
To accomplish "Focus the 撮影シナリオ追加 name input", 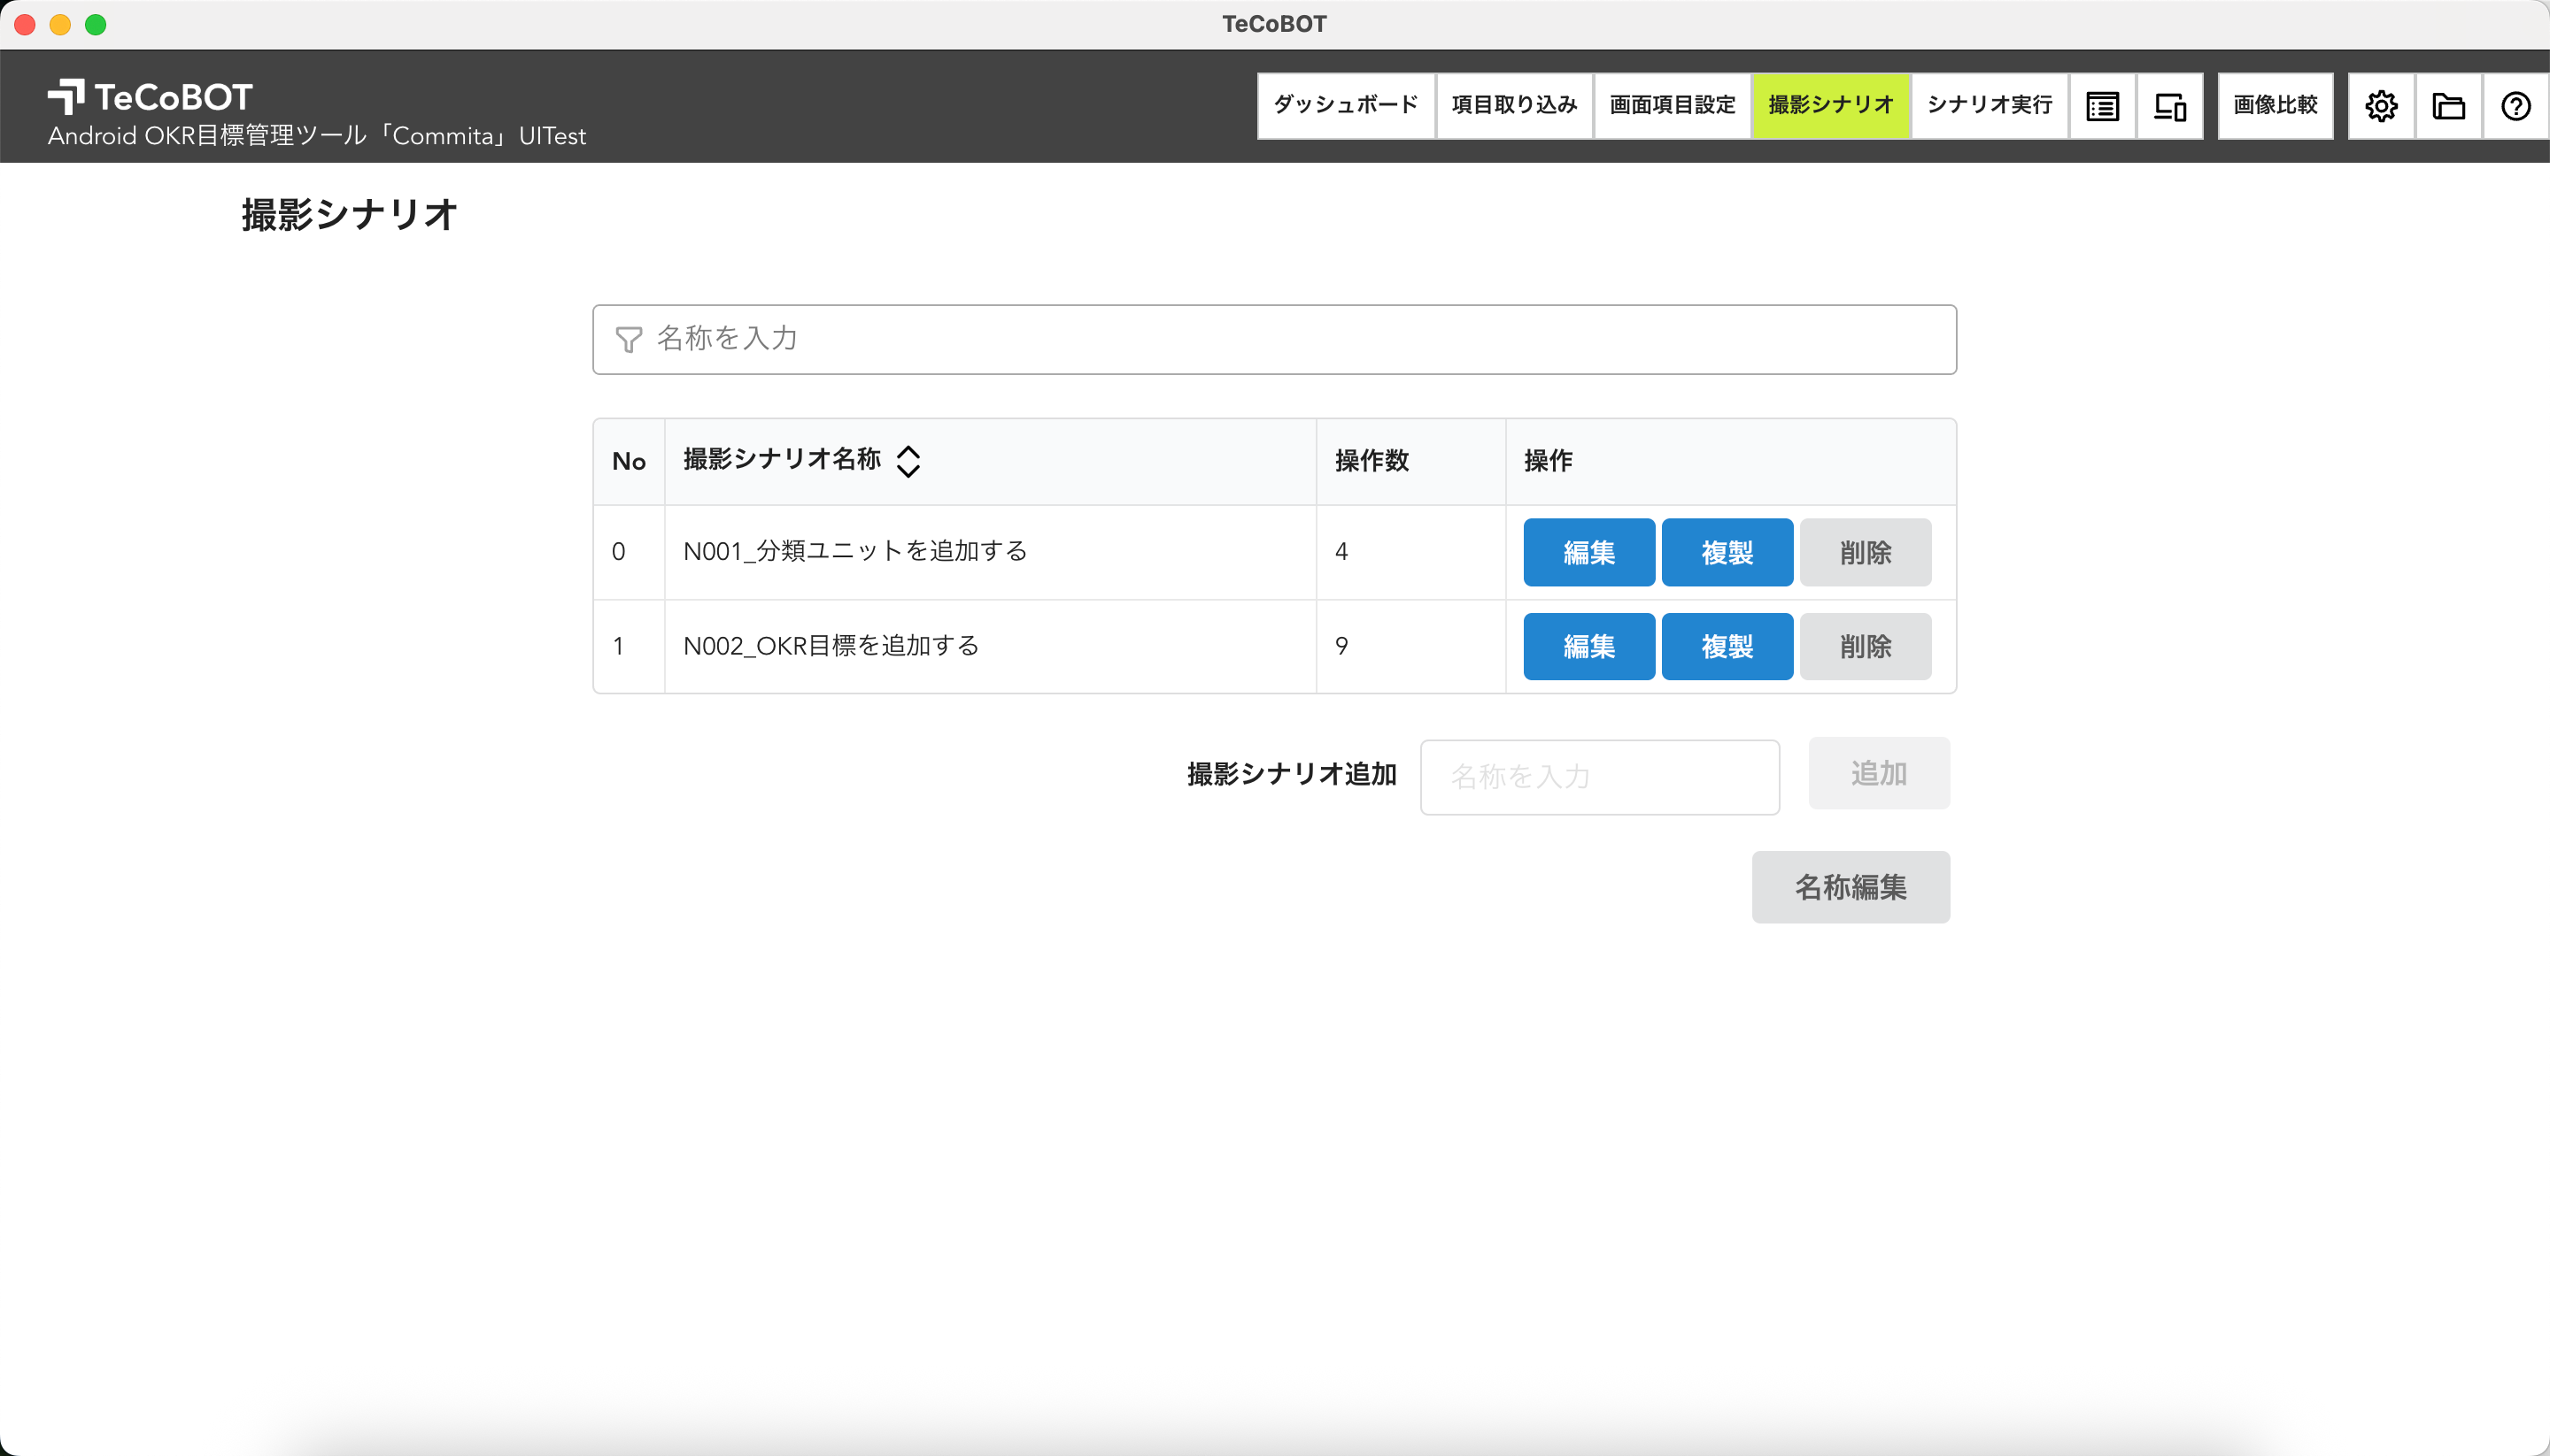I will pyautogui.click(x=1599, y=777).
